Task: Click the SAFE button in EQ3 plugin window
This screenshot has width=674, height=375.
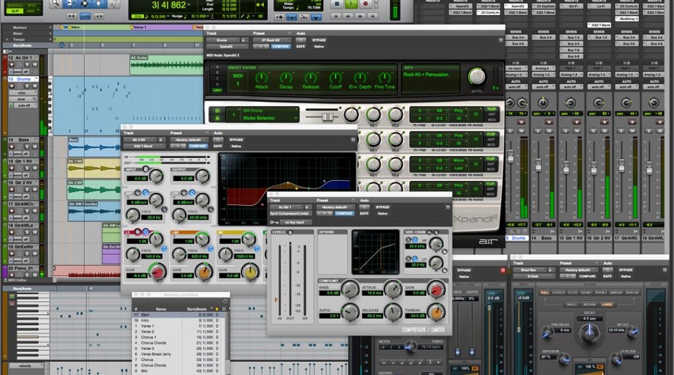Action: pos(218,146)
